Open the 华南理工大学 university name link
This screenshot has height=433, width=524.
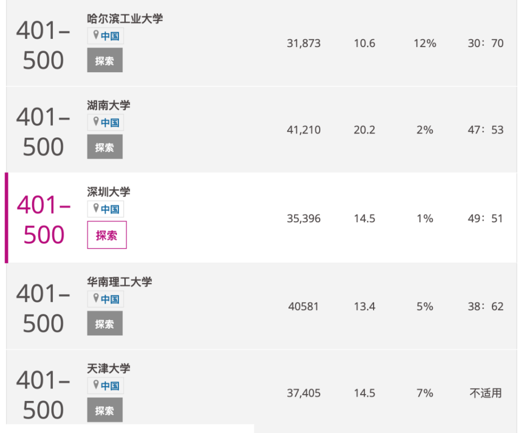119,282
